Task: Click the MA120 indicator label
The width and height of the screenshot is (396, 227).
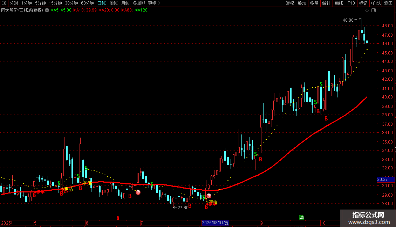Action: coord(142,10)
